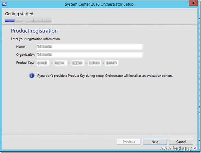201x153 pixels.
Task: Focus the Name input field
Action: (x=90, y=47)
